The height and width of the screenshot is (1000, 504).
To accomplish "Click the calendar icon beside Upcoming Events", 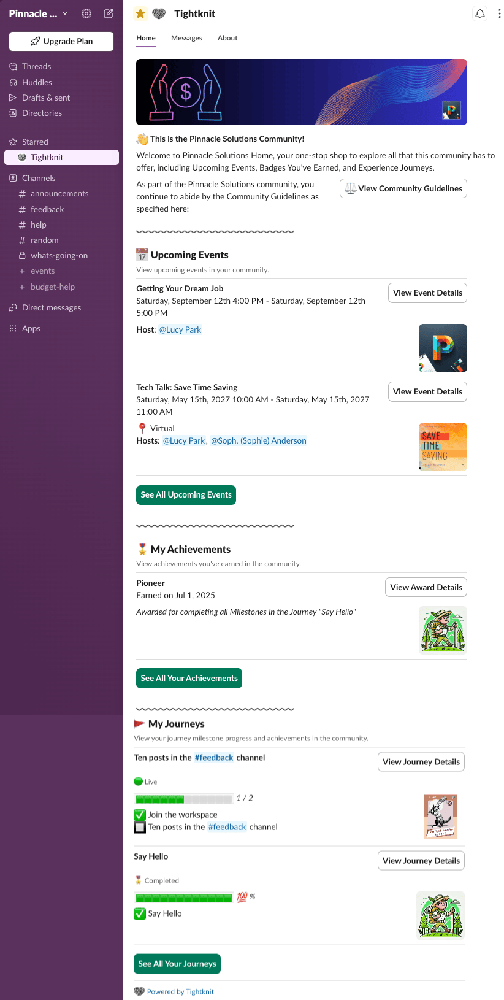I will click(x=142, y=255).
